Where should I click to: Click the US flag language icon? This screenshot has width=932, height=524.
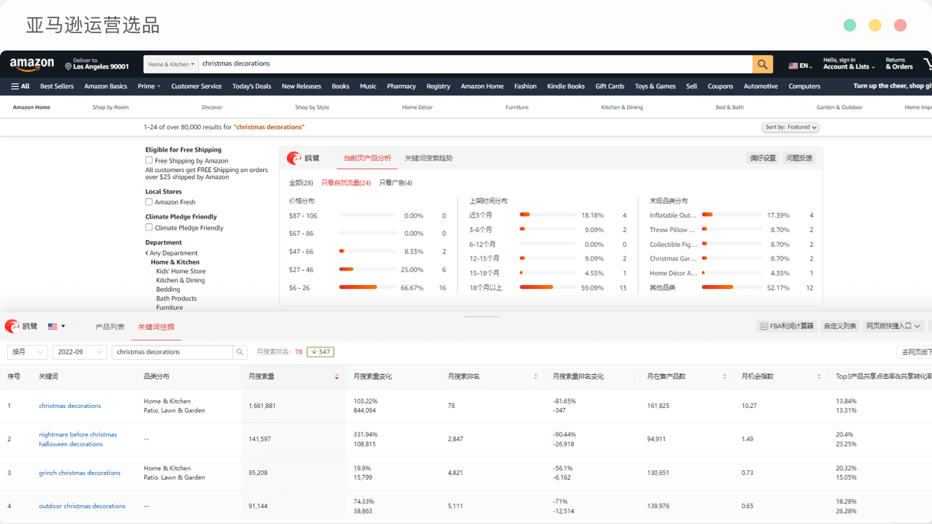point(793,66)
